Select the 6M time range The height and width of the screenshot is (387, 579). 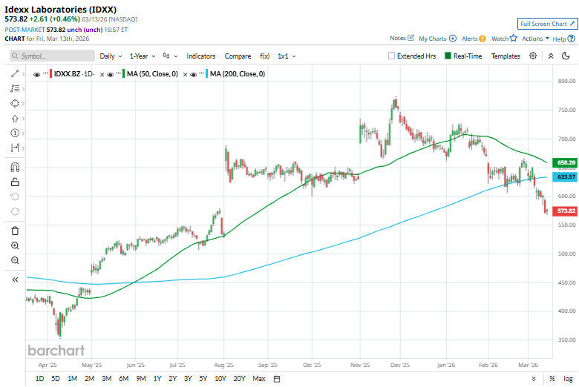click(x=123, y=379)
